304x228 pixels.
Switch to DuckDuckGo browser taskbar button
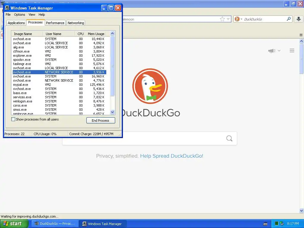pos(55,224)
